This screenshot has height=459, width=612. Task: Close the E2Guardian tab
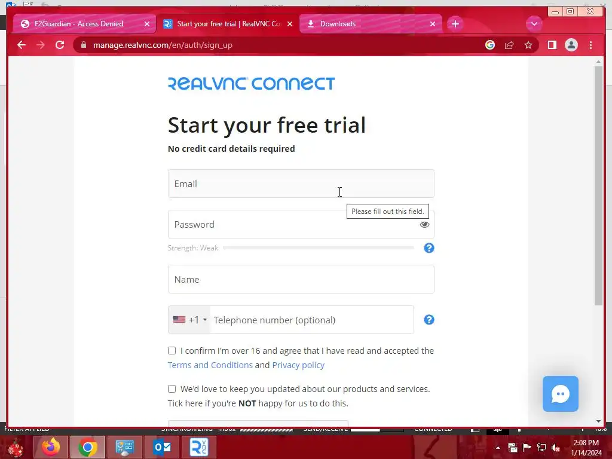tap(147, 24)
